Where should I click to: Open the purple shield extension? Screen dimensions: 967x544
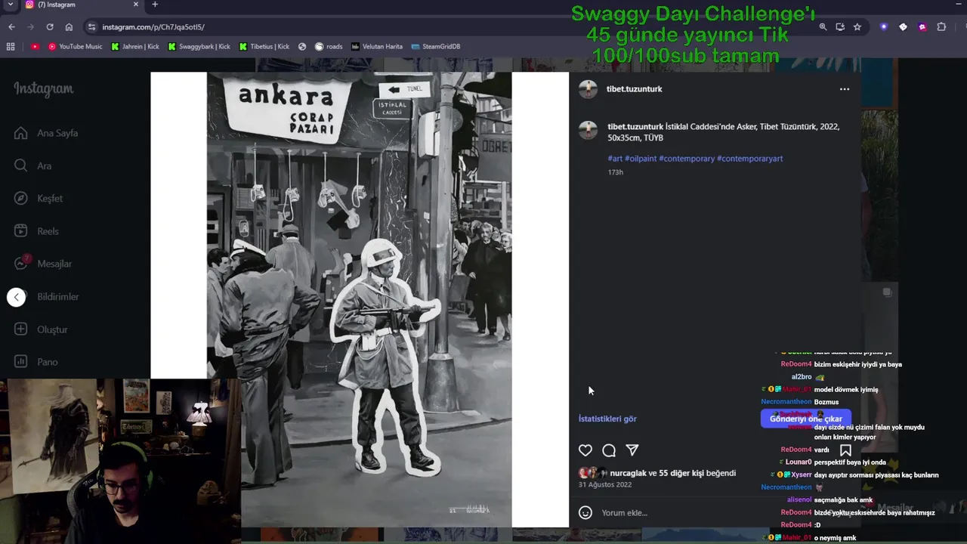point(884,26)
